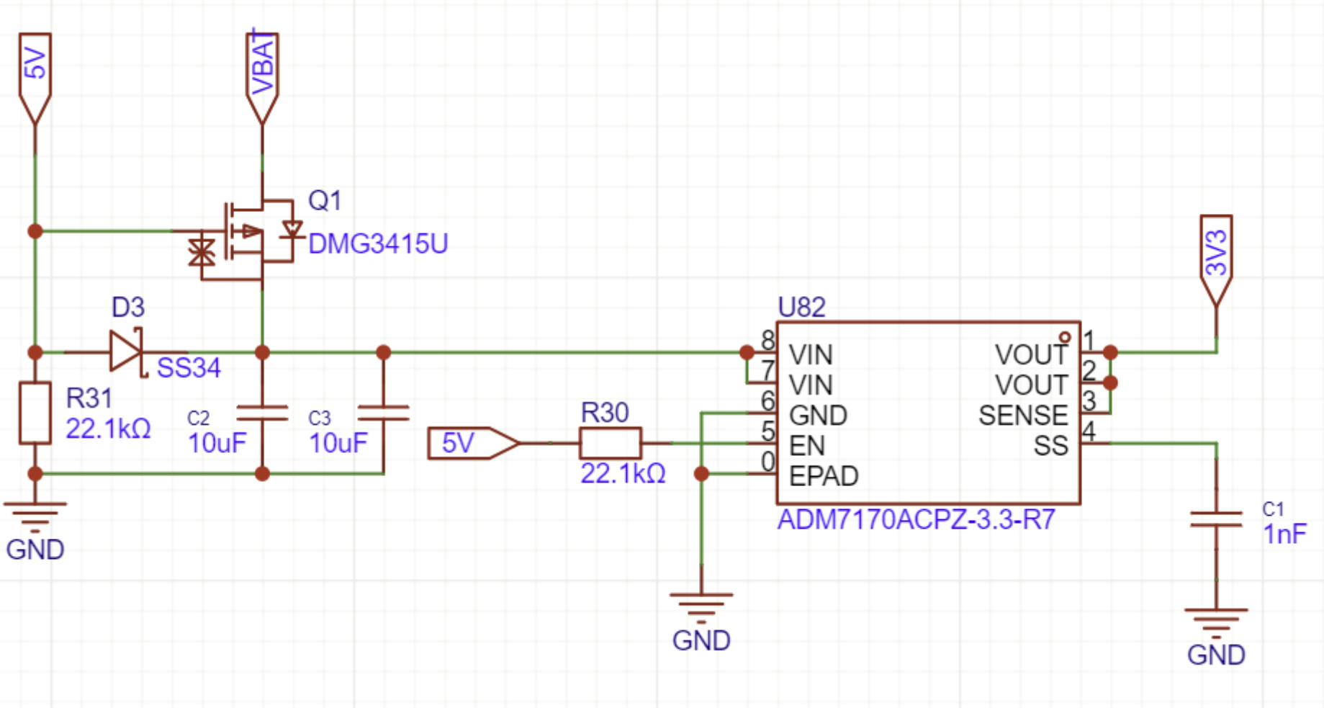Screen dimensions: 1324x708
Task: Select the U82 regulator IC body
Action: (929, 413)
